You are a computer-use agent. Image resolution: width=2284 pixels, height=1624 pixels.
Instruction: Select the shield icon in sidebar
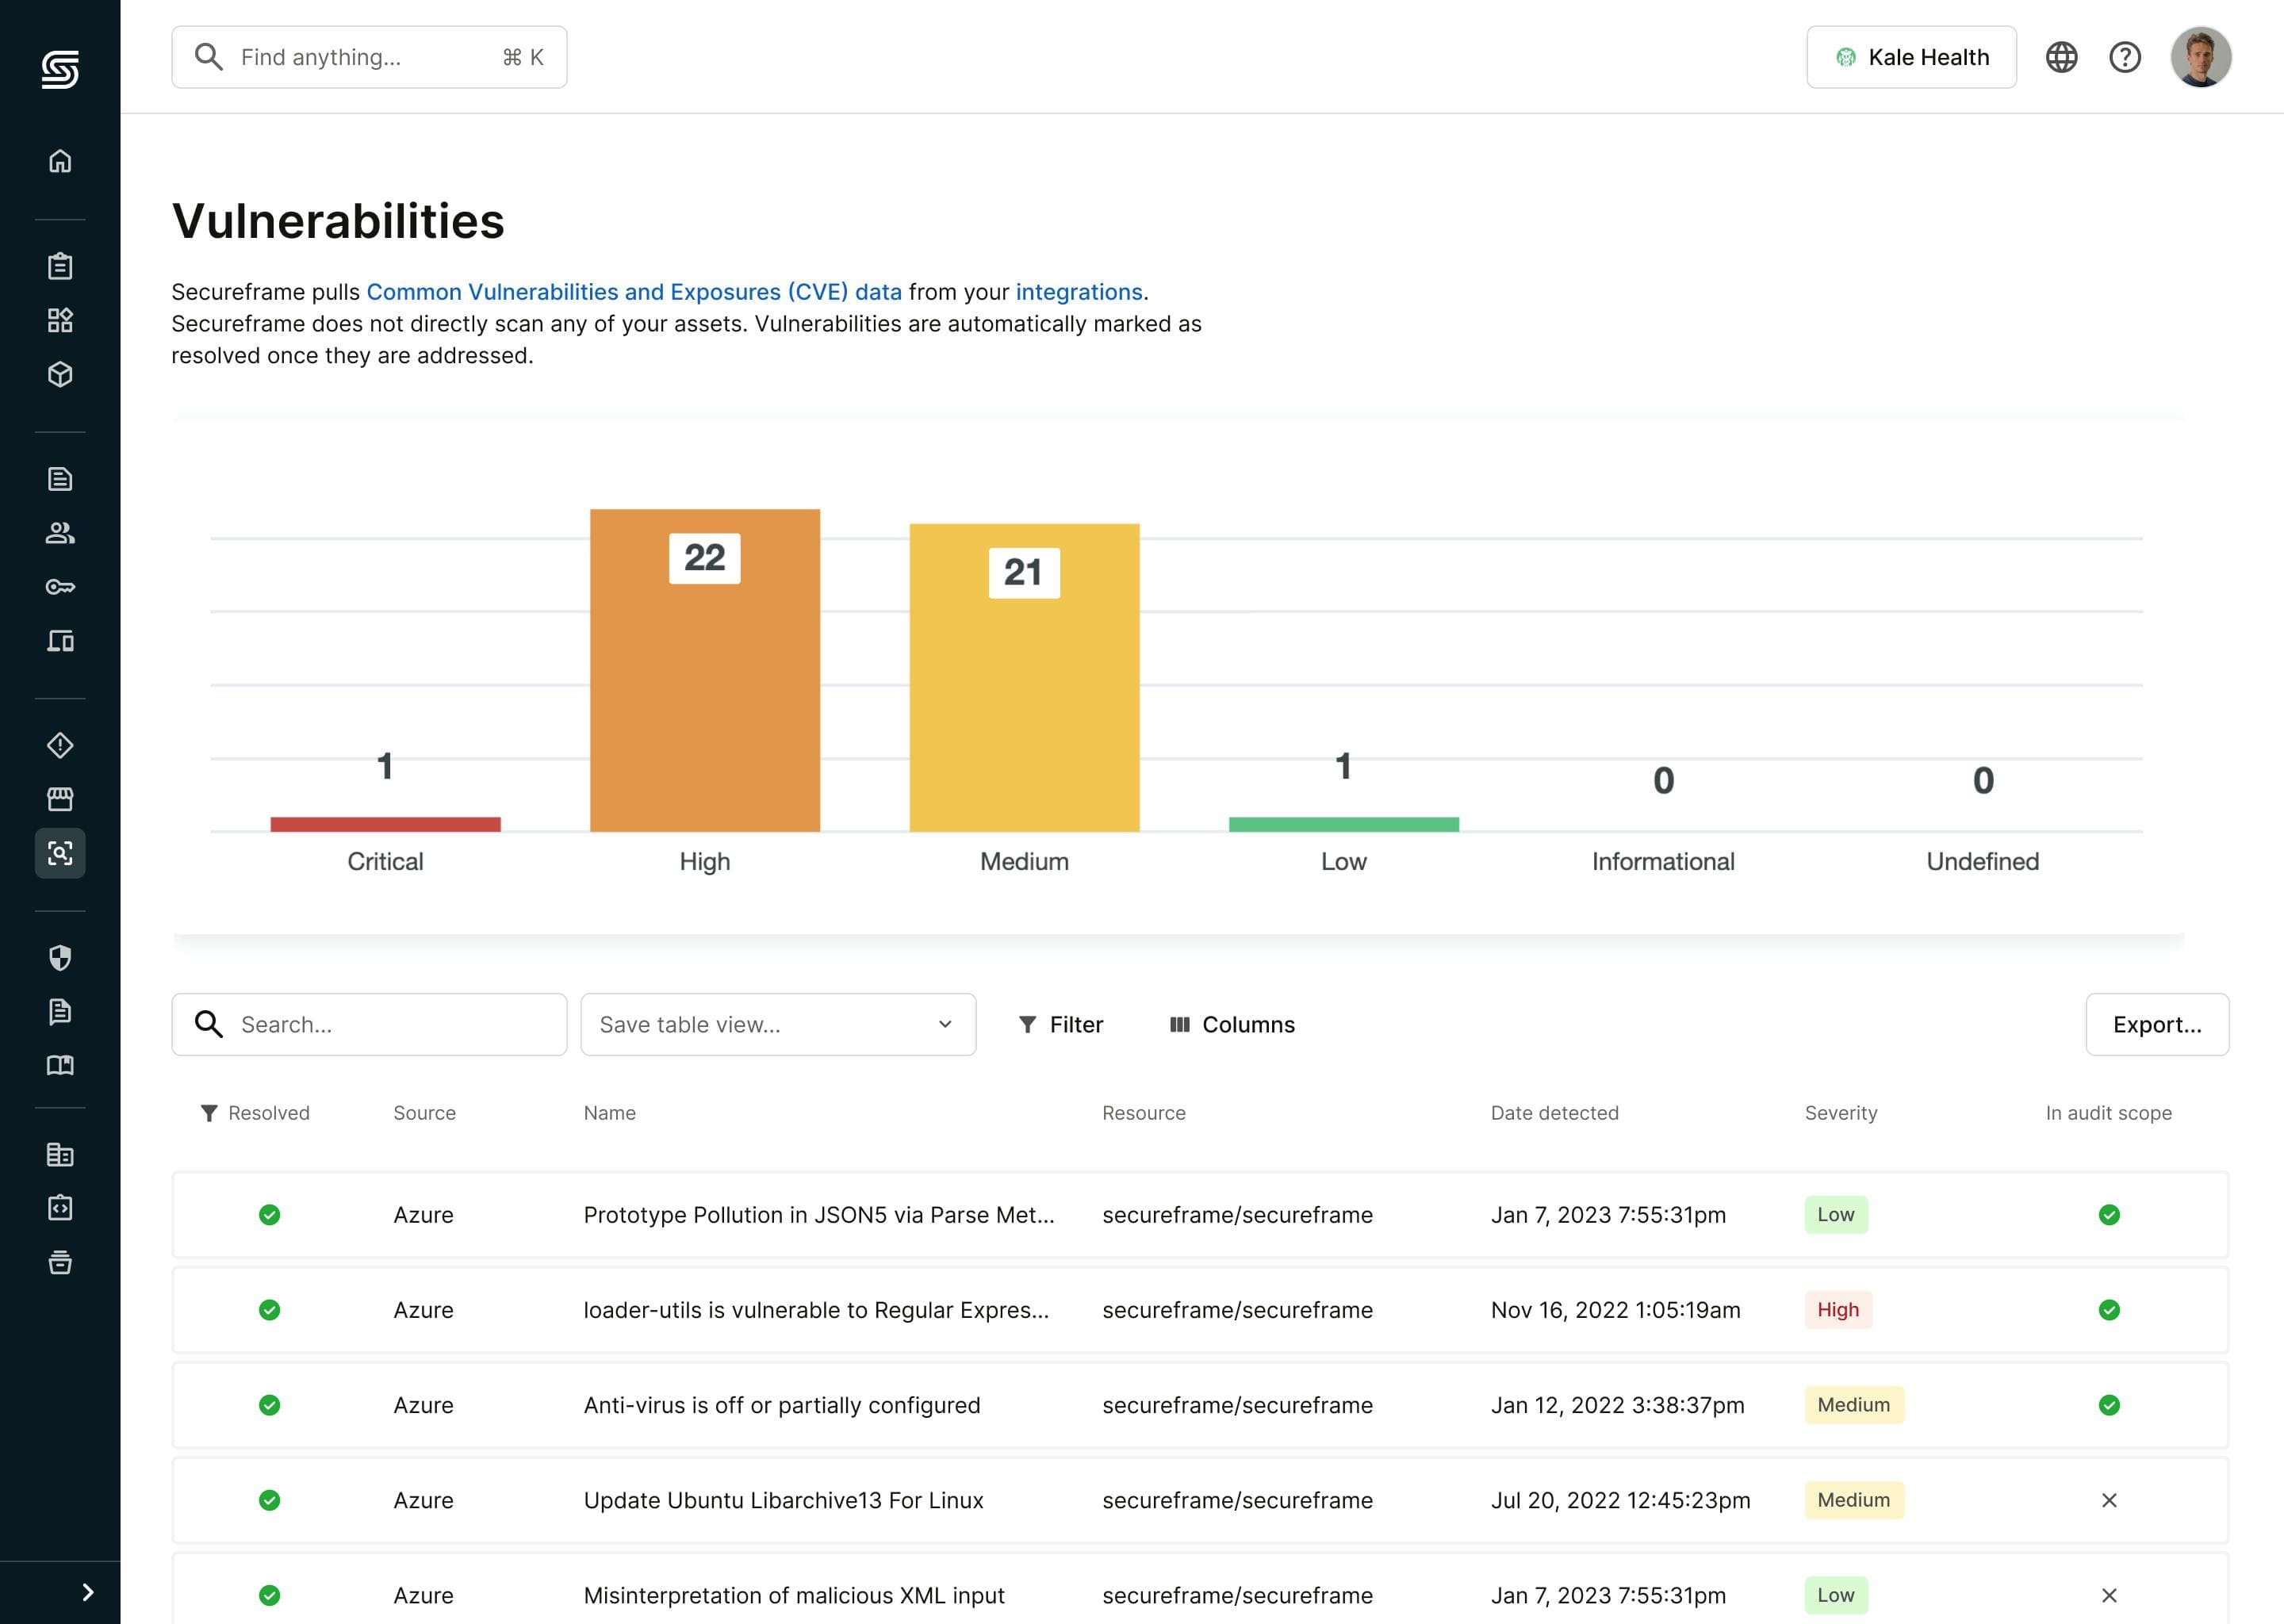pos(60,958)
